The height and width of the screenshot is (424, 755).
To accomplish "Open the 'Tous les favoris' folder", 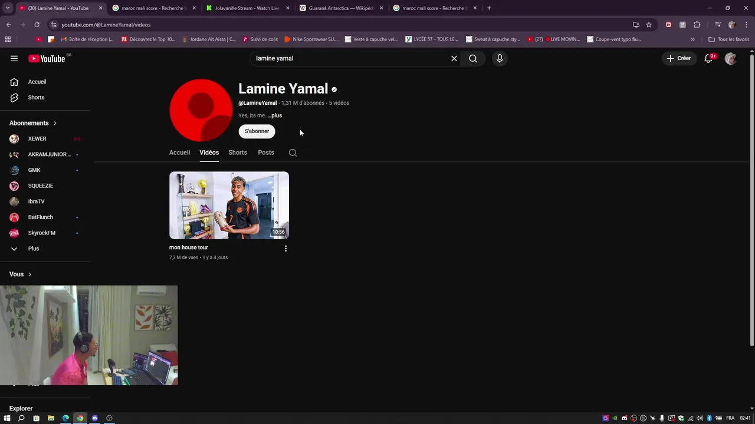I will click(728, 39).
